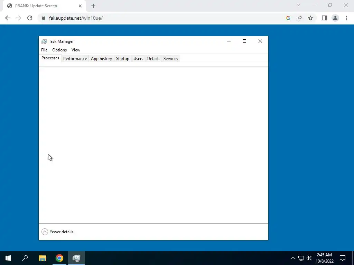Minimize the Task Manager window
This screenshot has height=265, width=354.
coord(229,41)
